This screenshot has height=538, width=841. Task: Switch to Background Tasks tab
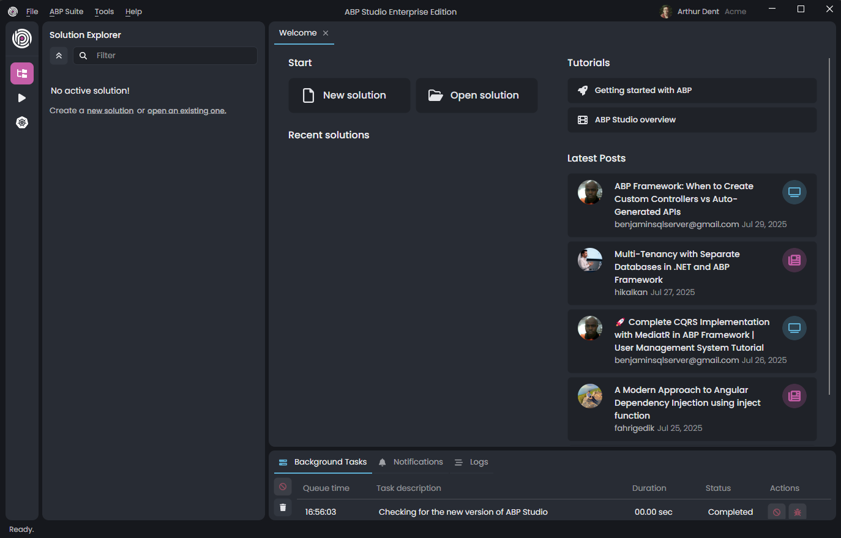click(323, 462)
